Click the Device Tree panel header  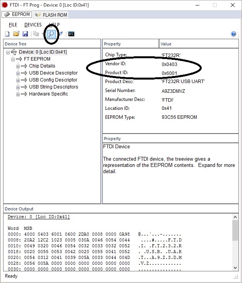point(52,44)
